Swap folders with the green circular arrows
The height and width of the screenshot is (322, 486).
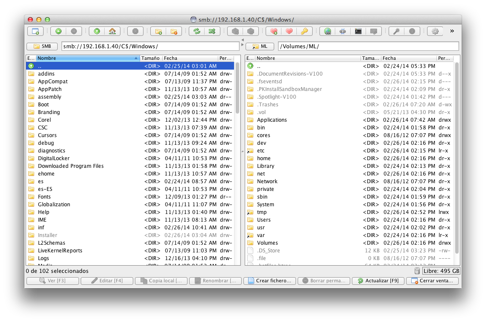pyautogui.click(x=197, y=31)
